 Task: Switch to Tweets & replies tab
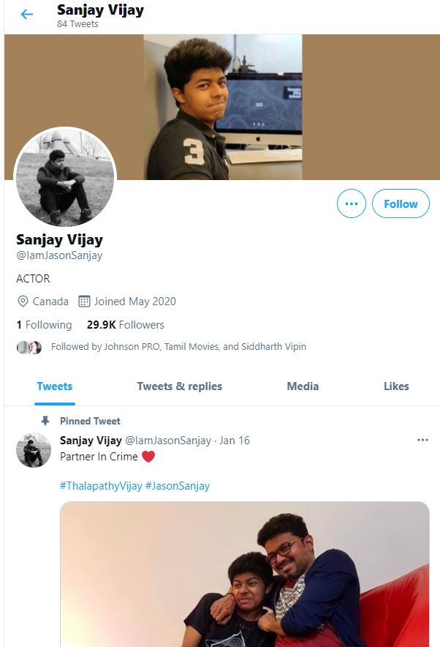click(179, 386)
